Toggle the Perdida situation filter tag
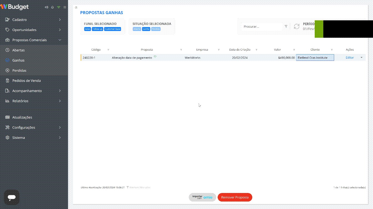 (156, 29)
